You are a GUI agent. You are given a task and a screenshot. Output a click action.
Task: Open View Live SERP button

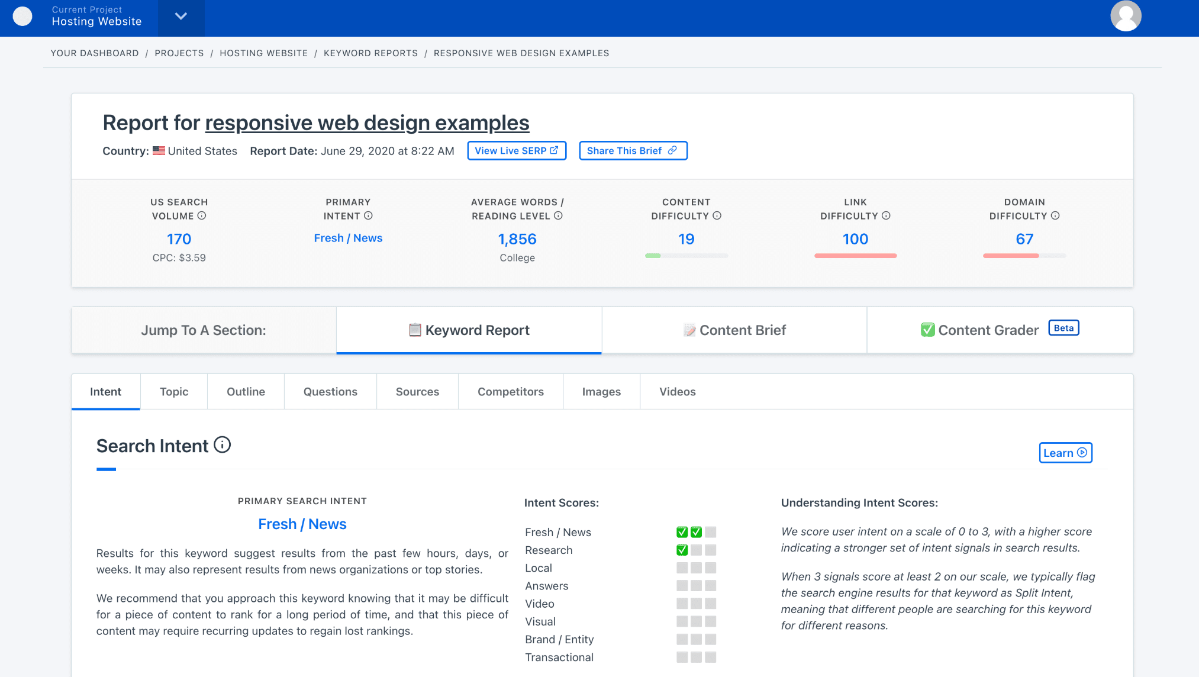coord(517,150)
